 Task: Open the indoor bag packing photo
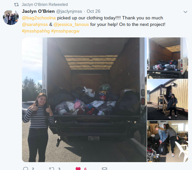[167, 141]
